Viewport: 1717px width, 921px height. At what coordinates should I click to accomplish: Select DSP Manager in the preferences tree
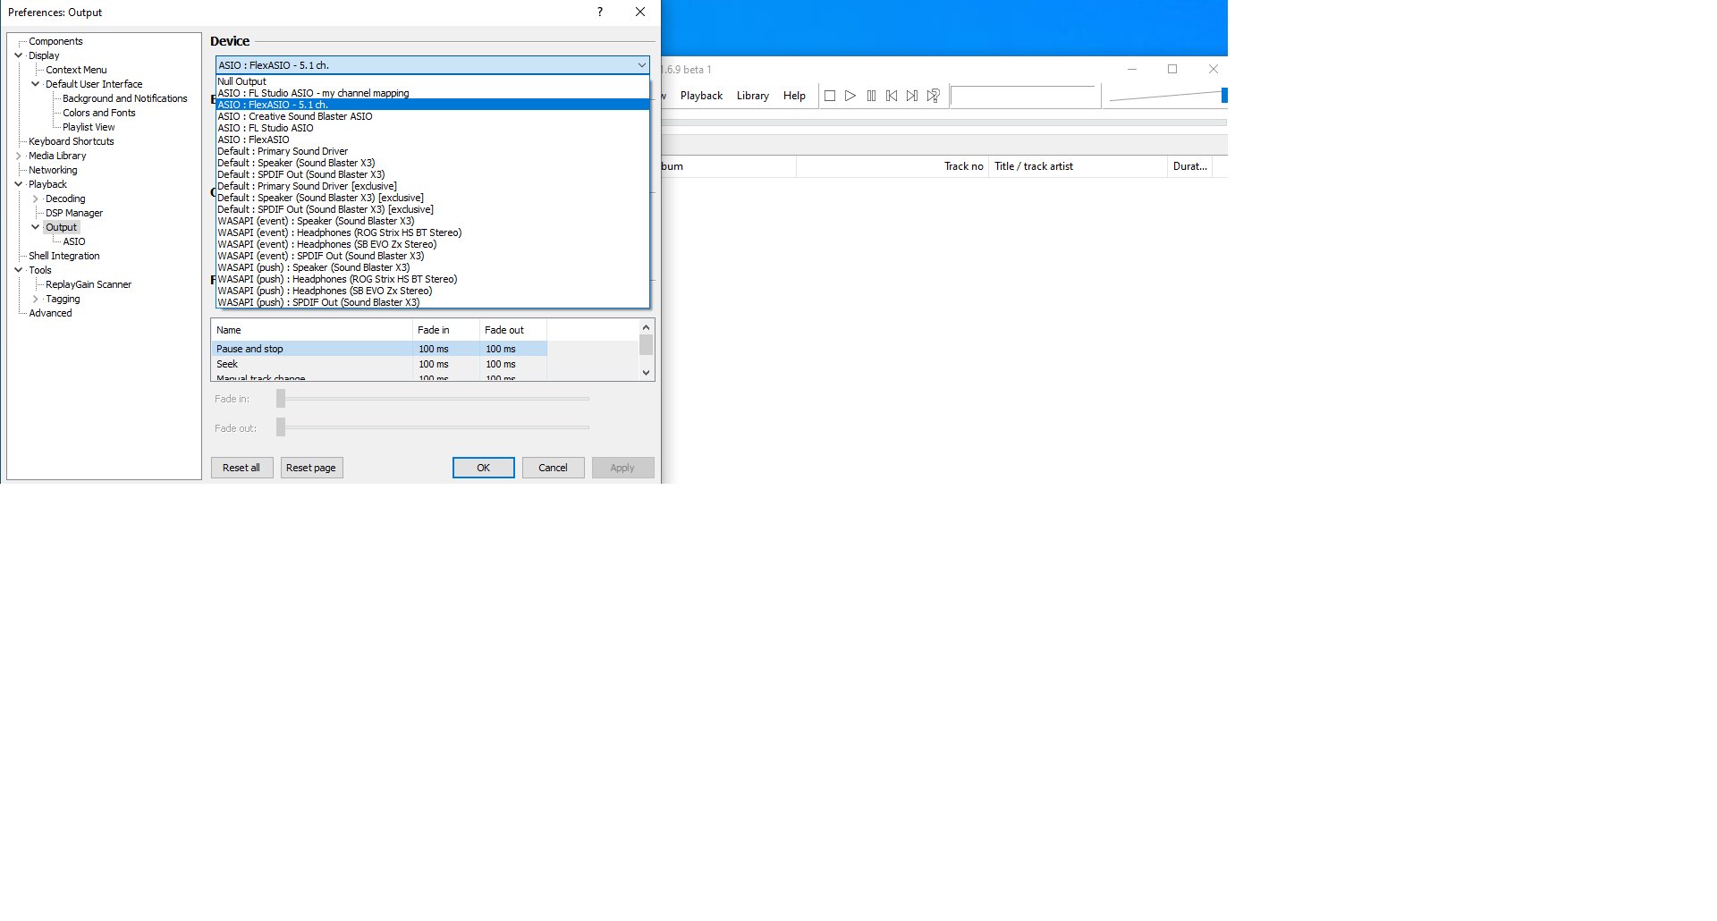click(x=73, y=213)
